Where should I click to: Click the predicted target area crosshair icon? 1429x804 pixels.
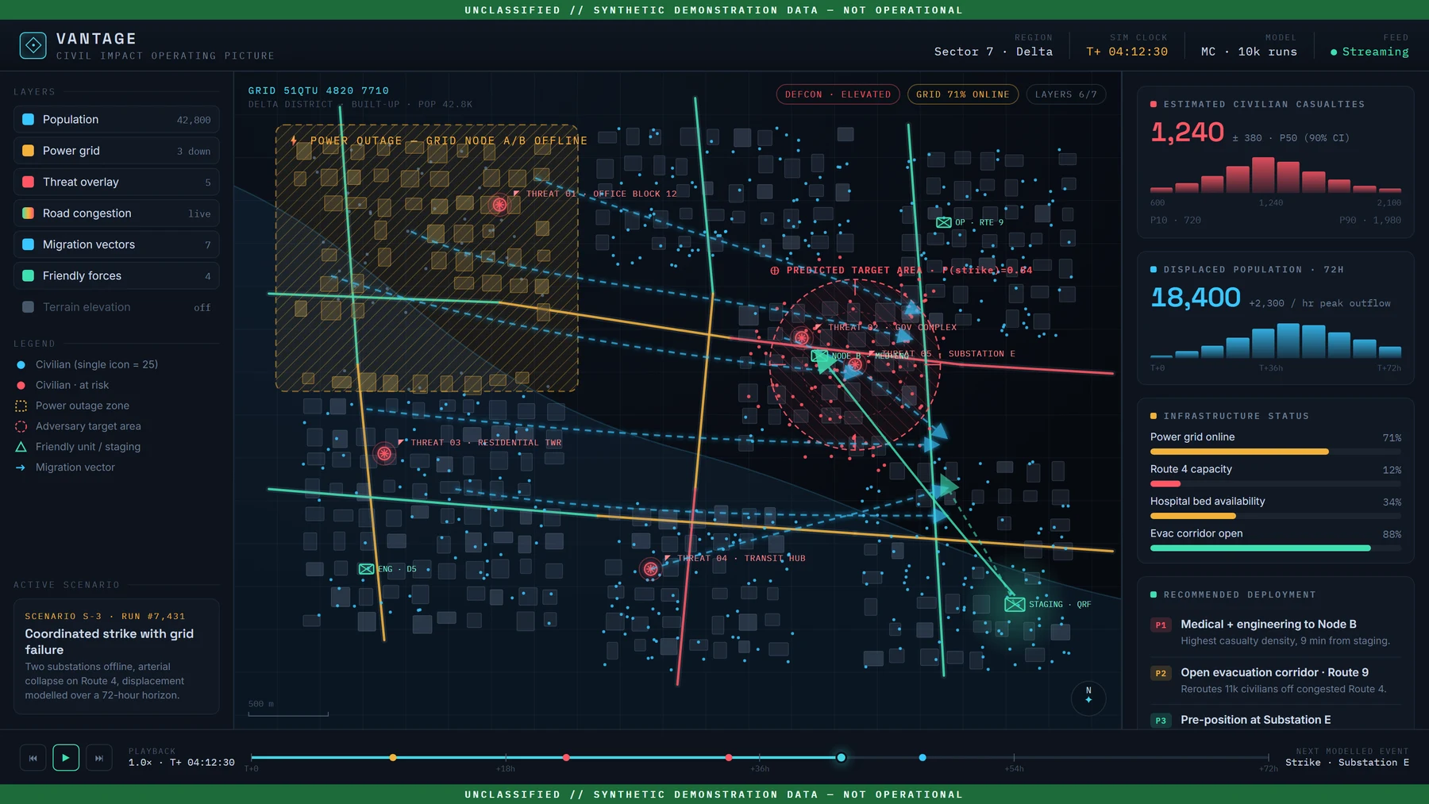point(775,271)
